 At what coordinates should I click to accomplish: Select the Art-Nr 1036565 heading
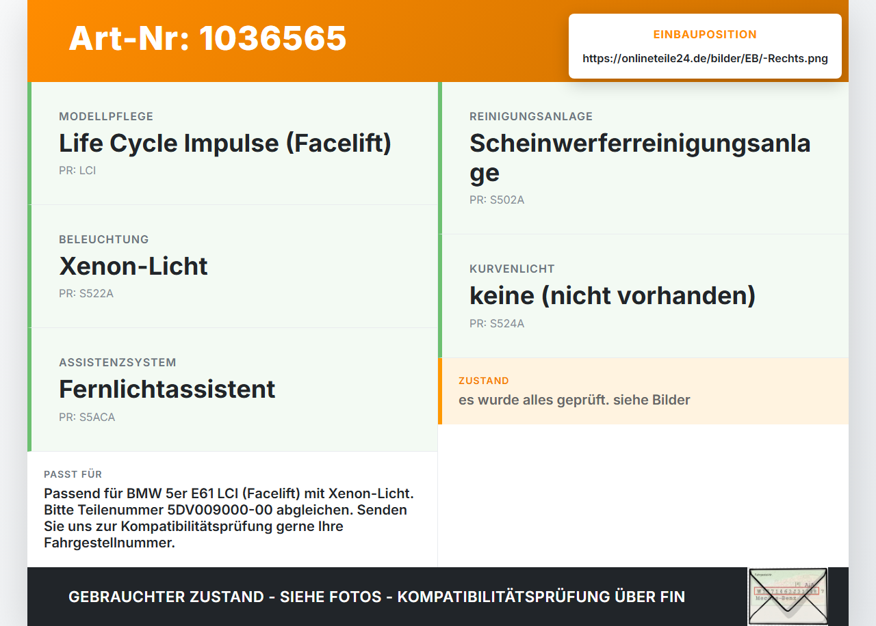207,38
